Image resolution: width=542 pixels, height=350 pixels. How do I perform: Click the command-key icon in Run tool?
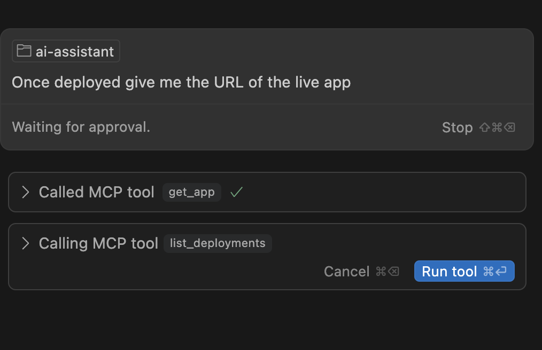(x=488, y=272)
